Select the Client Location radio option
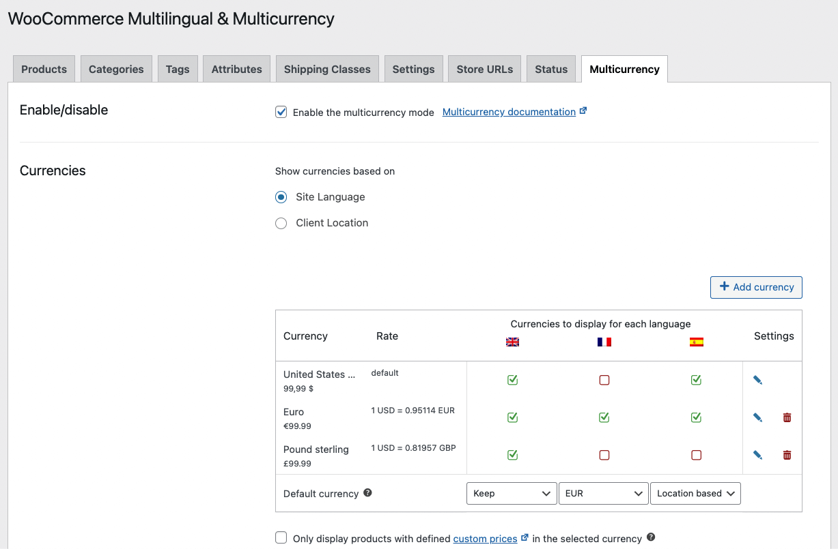Screen dimensions: 838x549 (281, 223)
